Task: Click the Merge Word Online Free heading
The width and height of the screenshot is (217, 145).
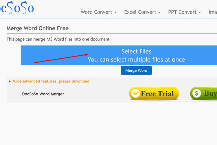Action: (x=38, y=28)
